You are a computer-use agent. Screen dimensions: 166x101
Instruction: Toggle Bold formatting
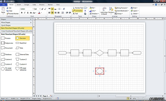(x=22, y=13)
